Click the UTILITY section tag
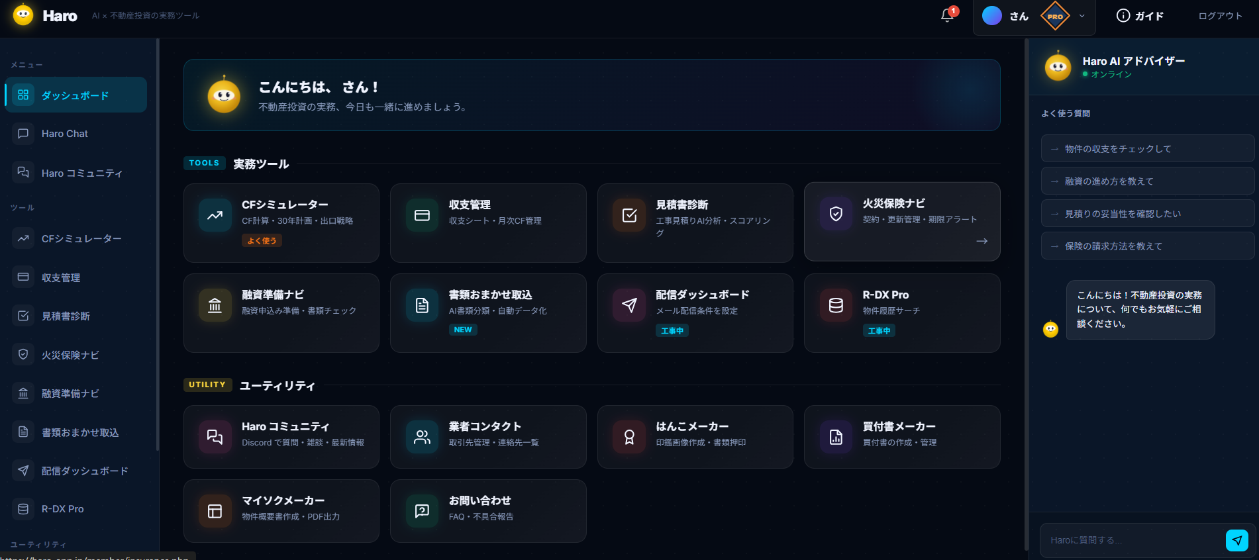The height and width of the screenshot is (560, 1259). [207, 385]
